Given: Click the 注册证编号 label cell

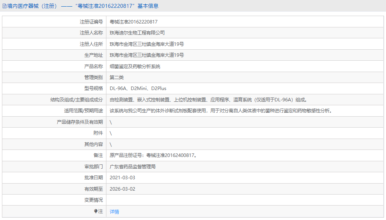Looking at the screenshot, I should [x=91, y=22].
